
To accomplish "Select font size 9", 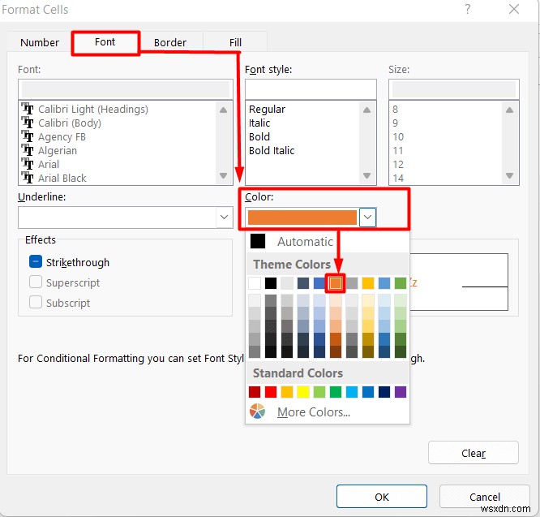I will pos(395,123).
